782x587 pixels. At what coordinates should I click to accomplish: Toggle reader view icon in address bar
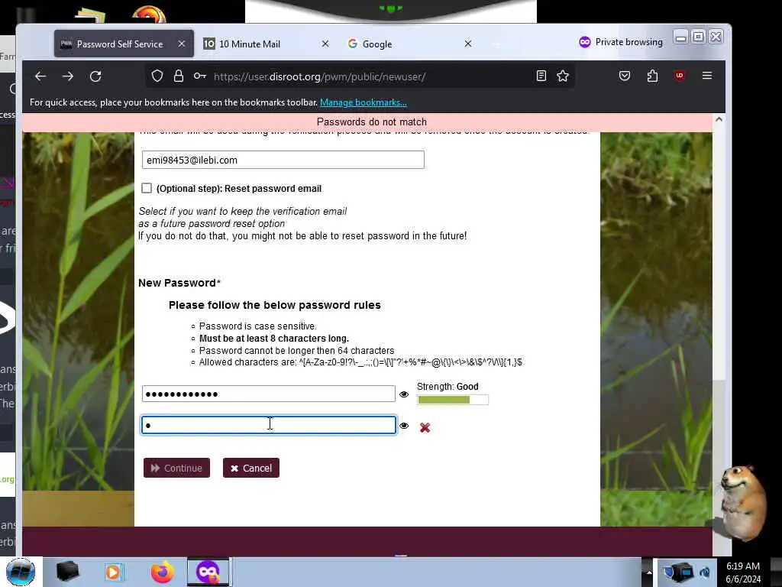(541, 76)
